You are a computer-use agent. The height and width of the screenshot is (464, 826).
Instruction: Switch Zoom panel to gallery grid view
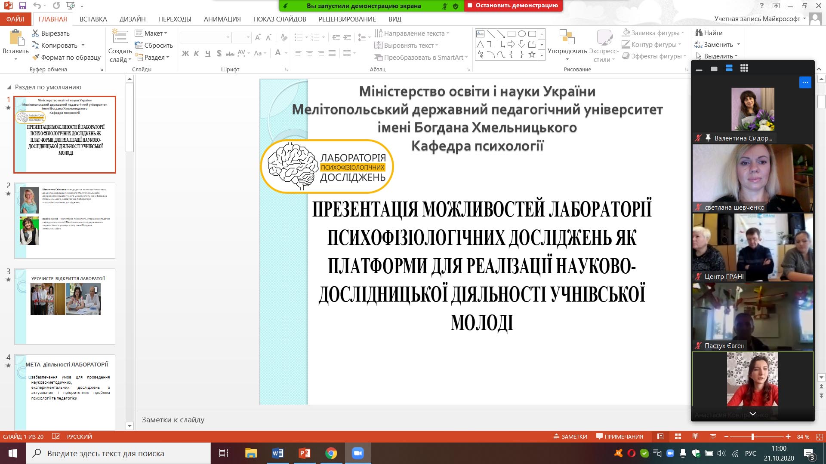pyautogui.click(x=744, y=68)
